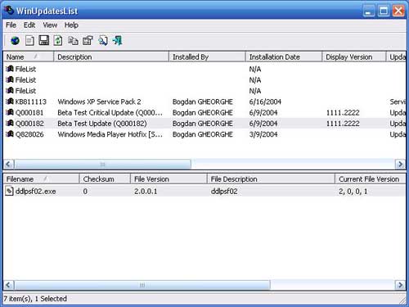Sort by the Checksum column header
The height and width of the screenshot is (307, 409).
coord(105,179)
